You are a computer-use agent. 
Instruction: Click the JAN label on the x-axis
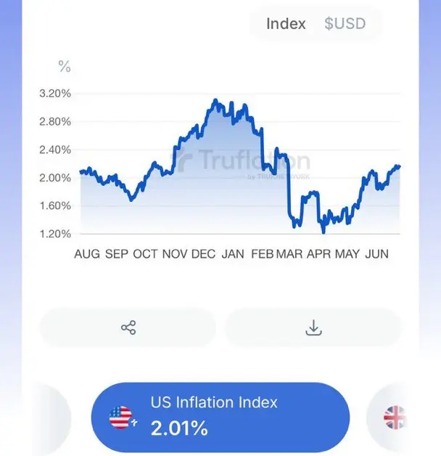[x=233, y=254]
